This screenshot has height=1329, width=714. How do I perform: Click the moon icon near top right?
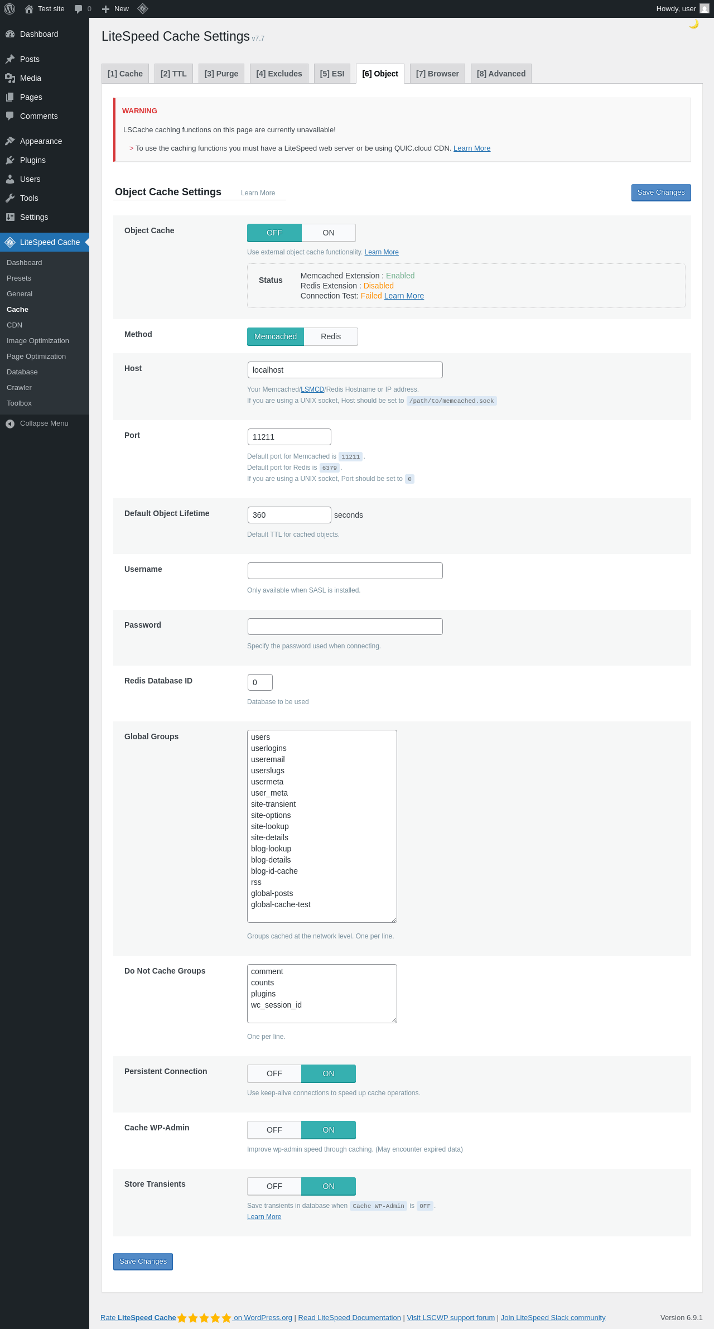[x=694, y=24]
